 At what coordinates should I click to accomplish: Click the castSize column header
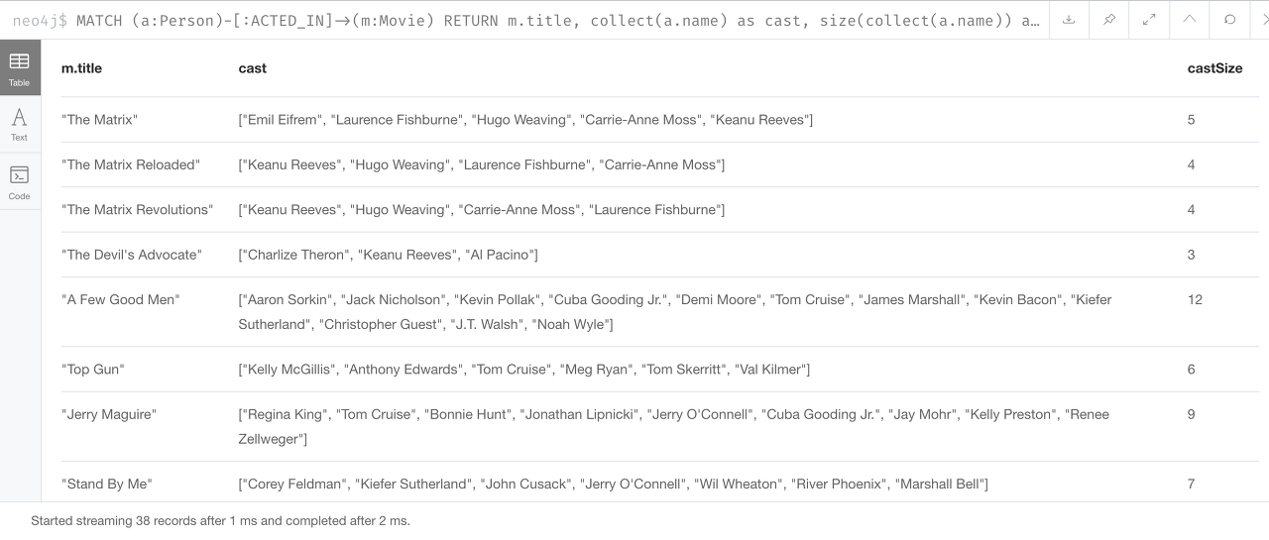(x=1214, y=68)
